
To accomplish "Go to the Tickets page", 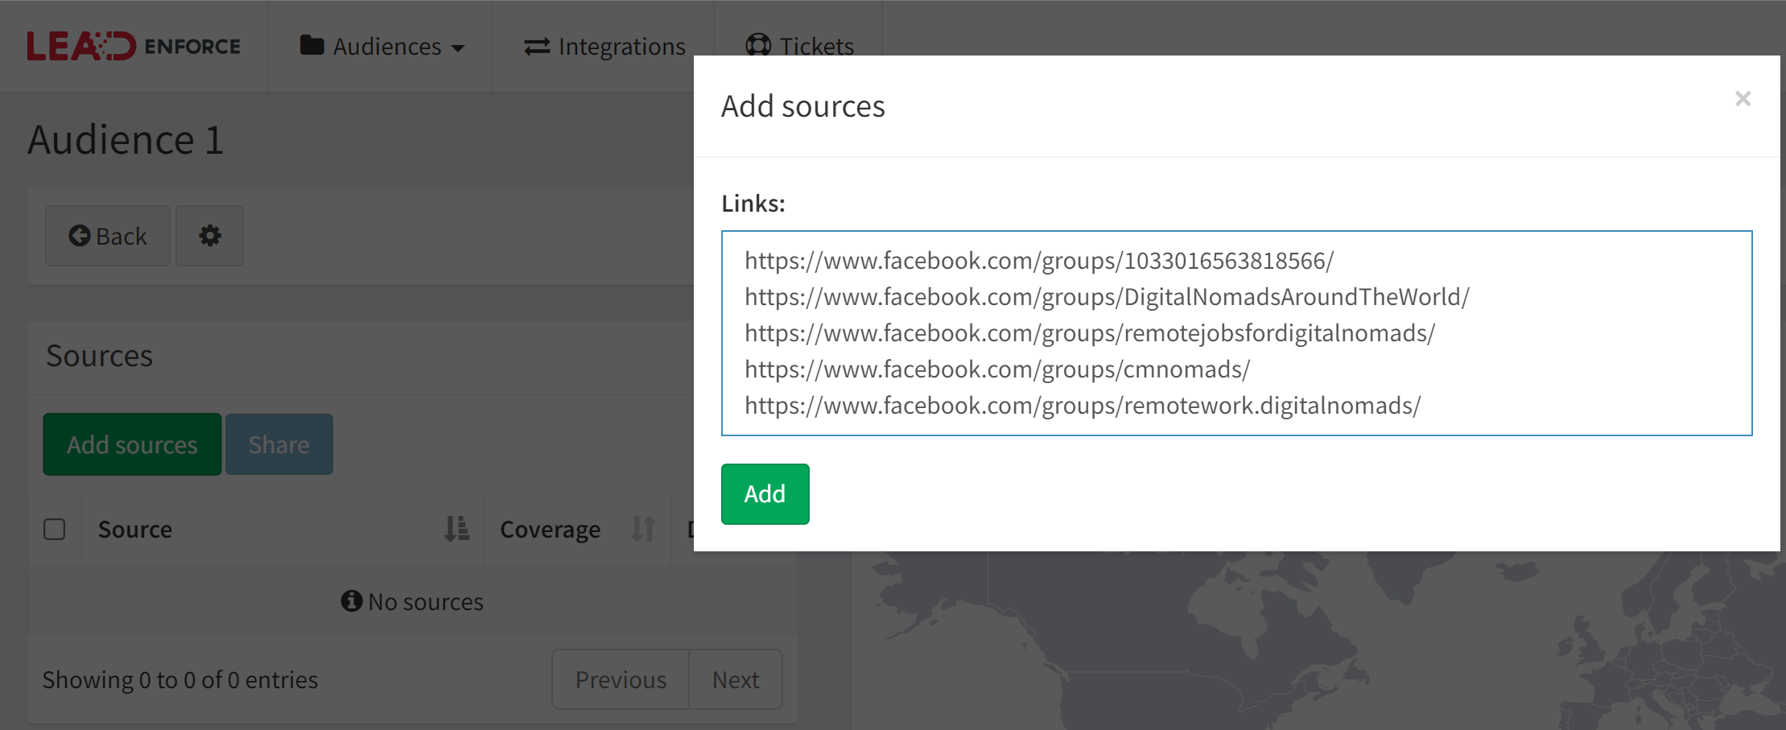I will [x=800, y=46].
